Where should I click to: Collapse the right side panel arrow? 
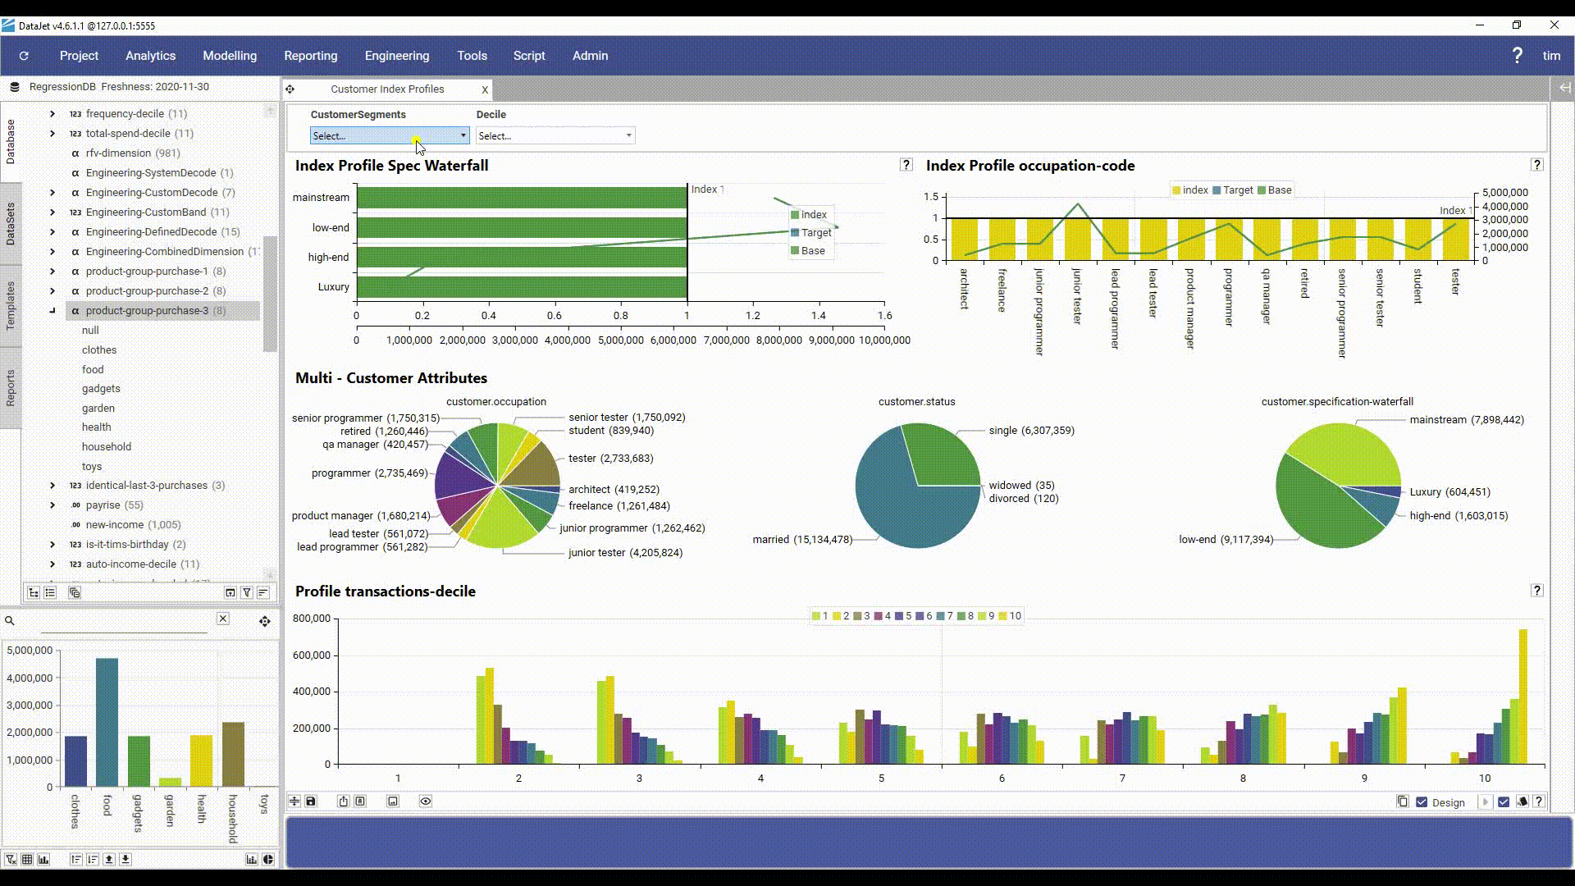pos(1564,88)
